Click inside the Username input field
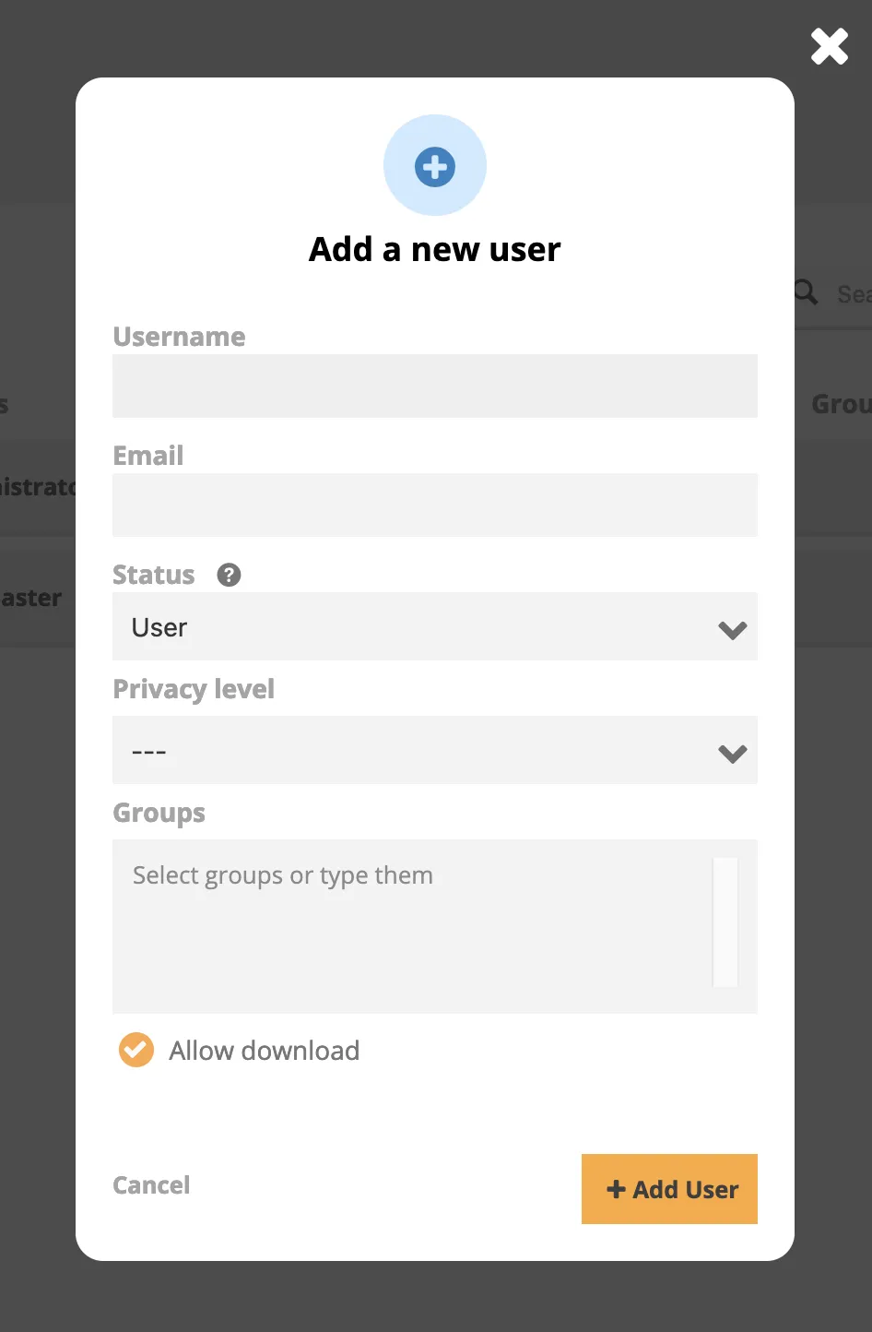This screenshot has width=872, height=1332. click(x=434, y=386)
